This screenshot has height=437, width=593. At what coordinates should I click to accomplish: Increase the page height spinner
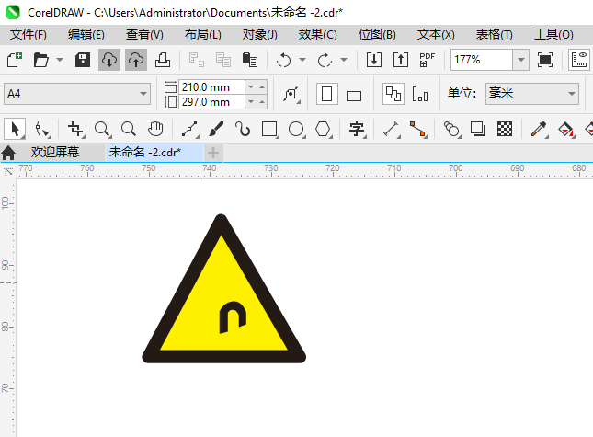pos(262,102)
